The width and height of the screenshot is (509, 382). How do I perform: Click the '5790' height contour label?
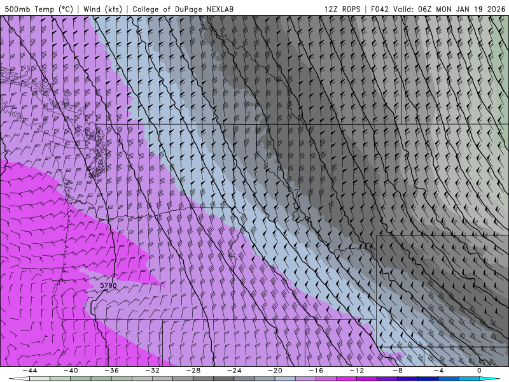[108, 285]
